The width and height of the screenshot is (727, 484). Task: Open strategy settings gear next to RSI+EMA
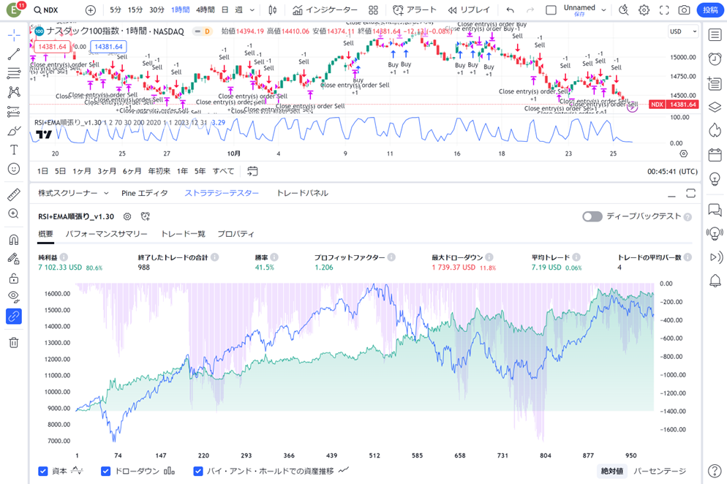(x=127, y=216)
